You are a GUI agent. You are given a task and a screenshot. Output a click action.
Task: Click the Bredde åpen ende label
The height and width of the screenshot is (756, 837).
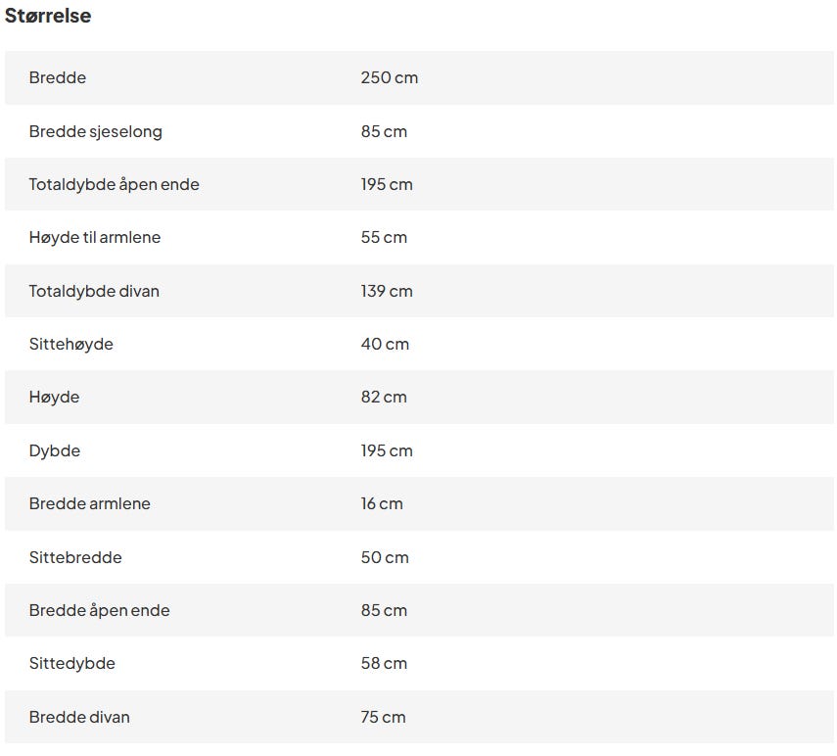(x=99, y=610)
